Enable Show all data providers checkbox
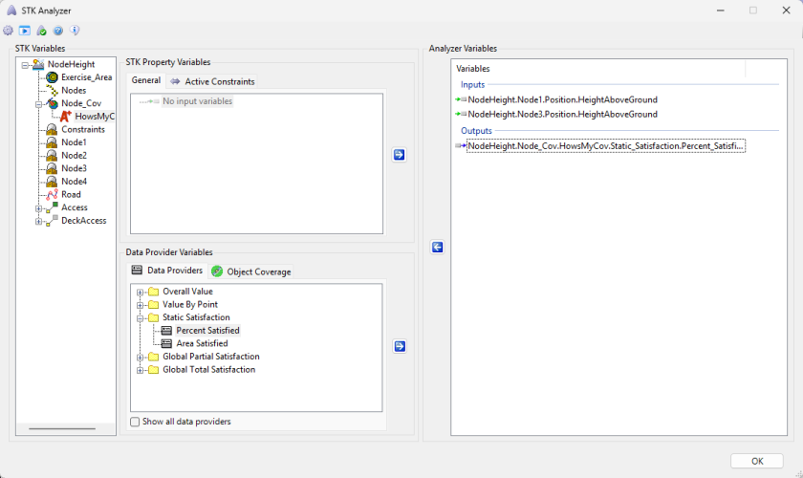 135,422
